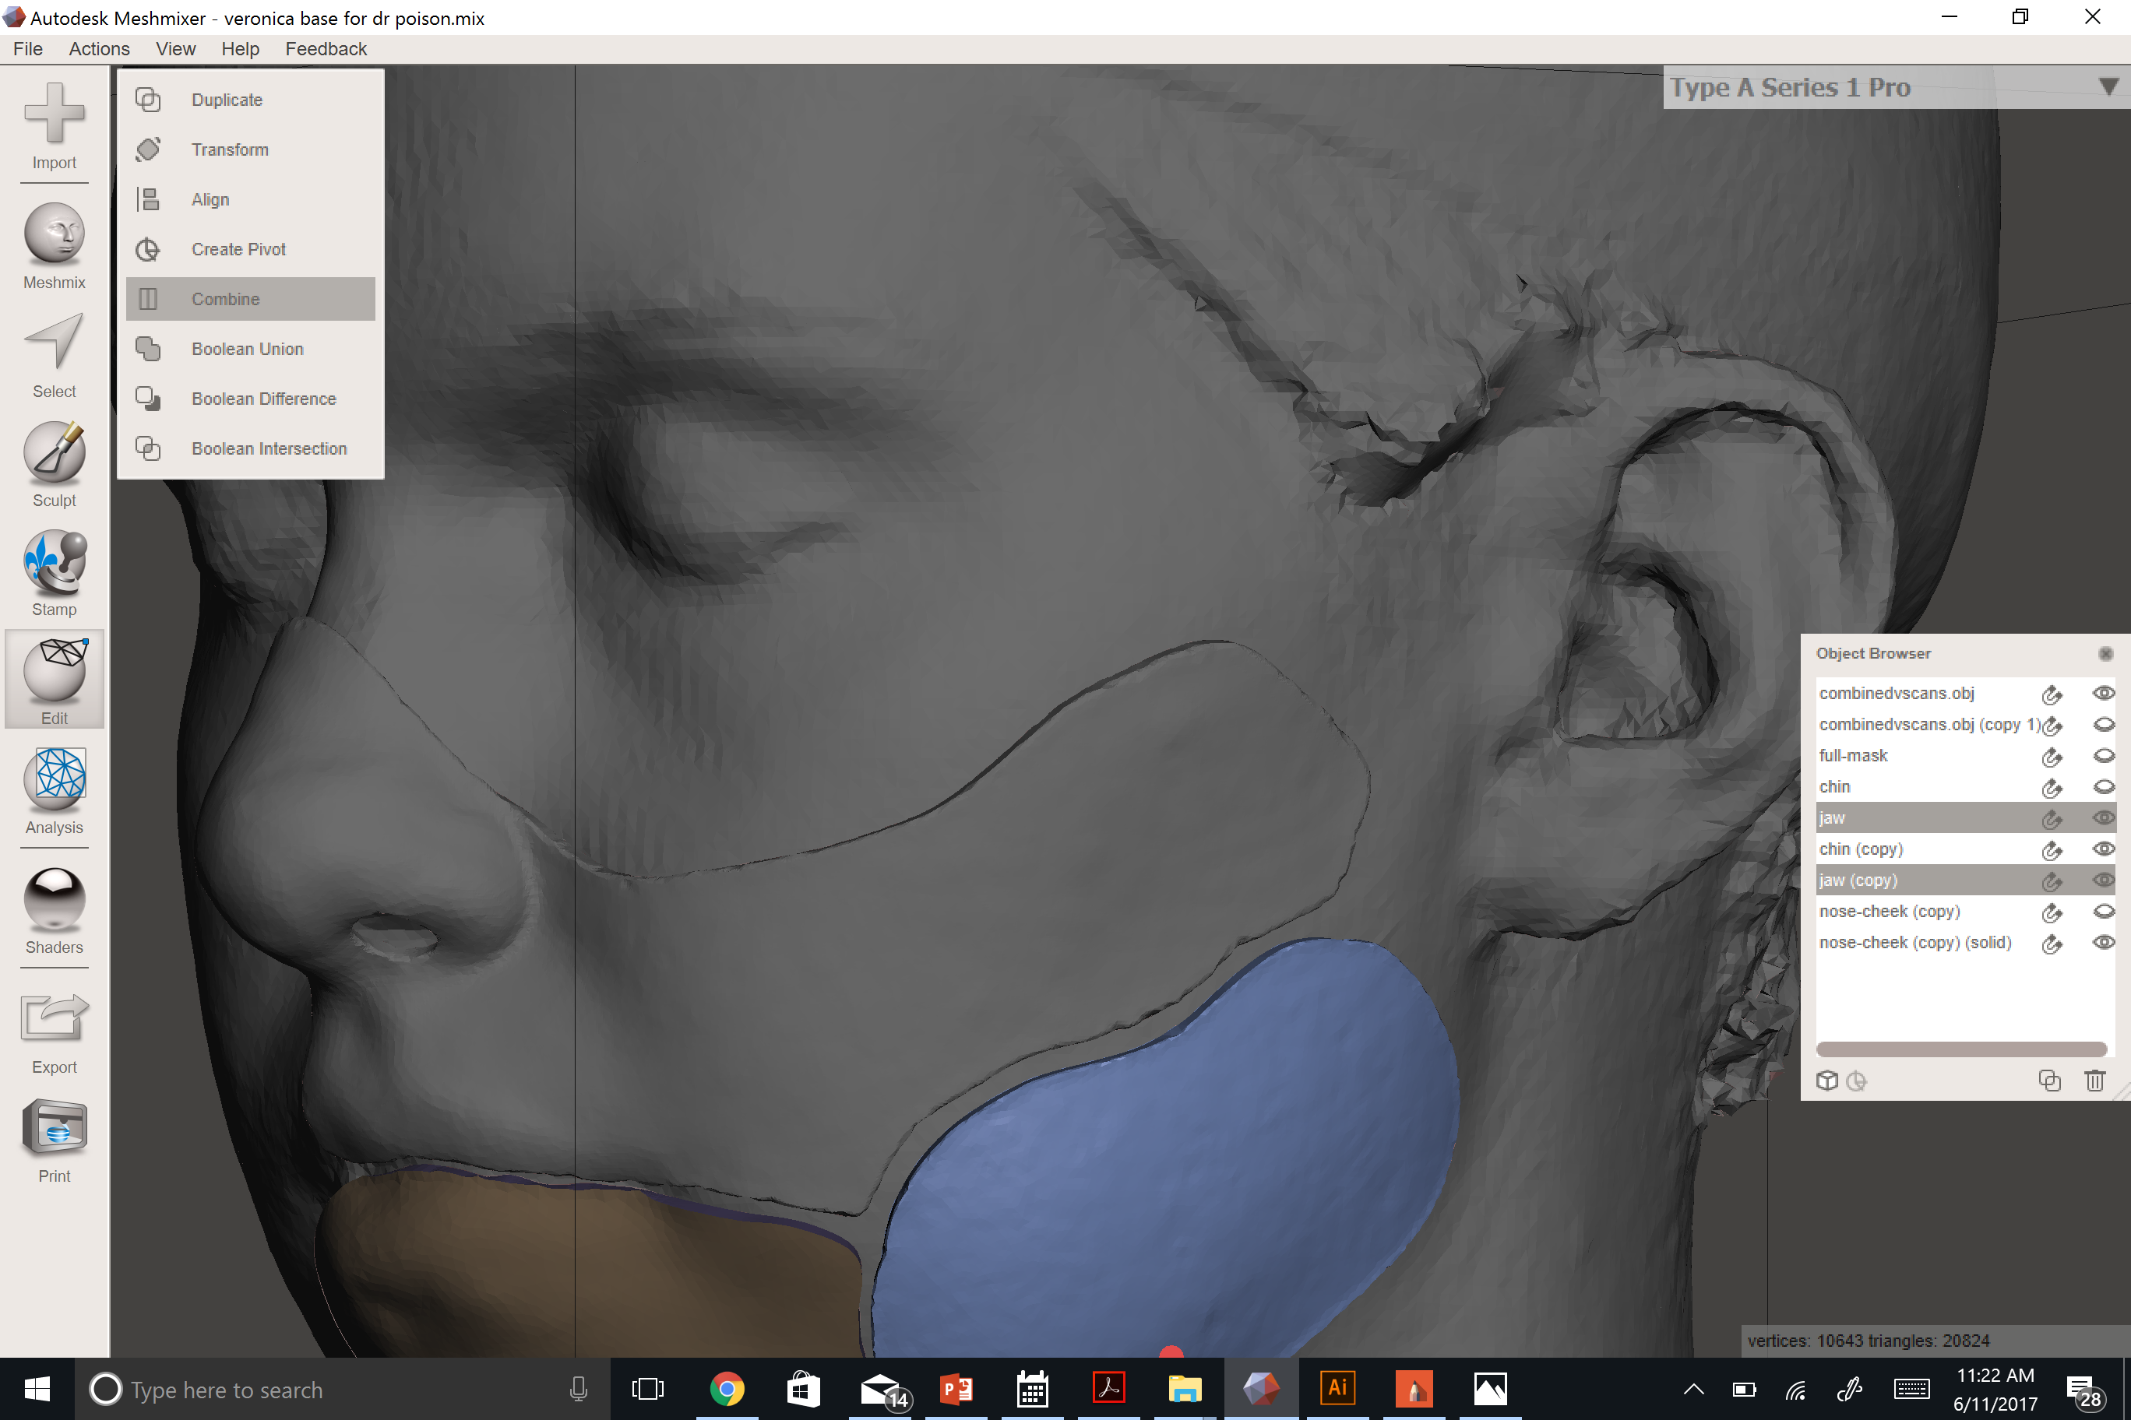The width and height of the screenshot is (2131, 1420).
Task: Open File Explorer from taskbar
Action: coord(1185,1389)
